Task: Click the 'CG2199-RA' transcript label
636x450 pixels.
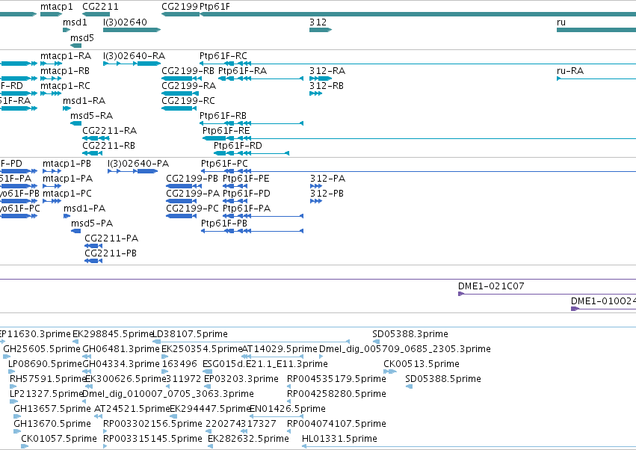Action: [188, 86]
